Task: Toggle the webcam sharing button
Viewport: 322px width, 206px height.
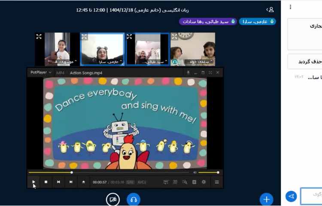Action: click(113, 200)
